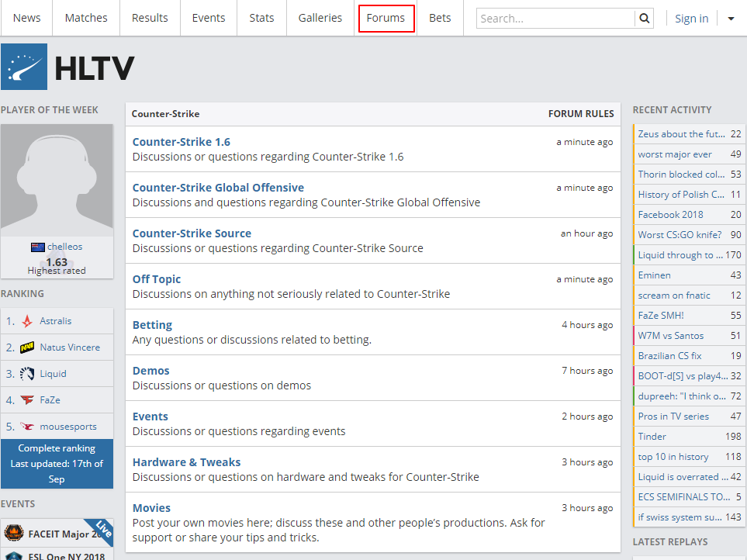The width and height of the screenshot is (747, 560).
Task: Click player of the week photo
Action: [57, 180]
